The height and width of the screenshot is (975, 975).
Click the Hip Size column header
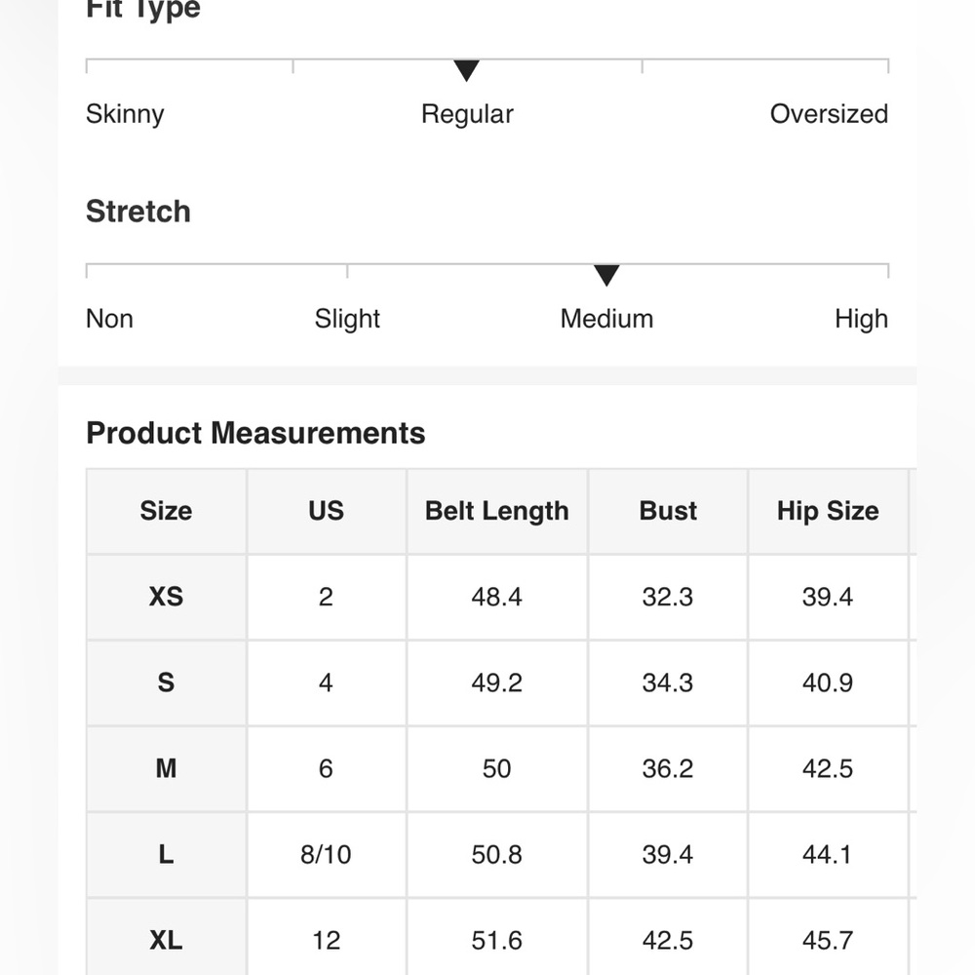(828, 511)
